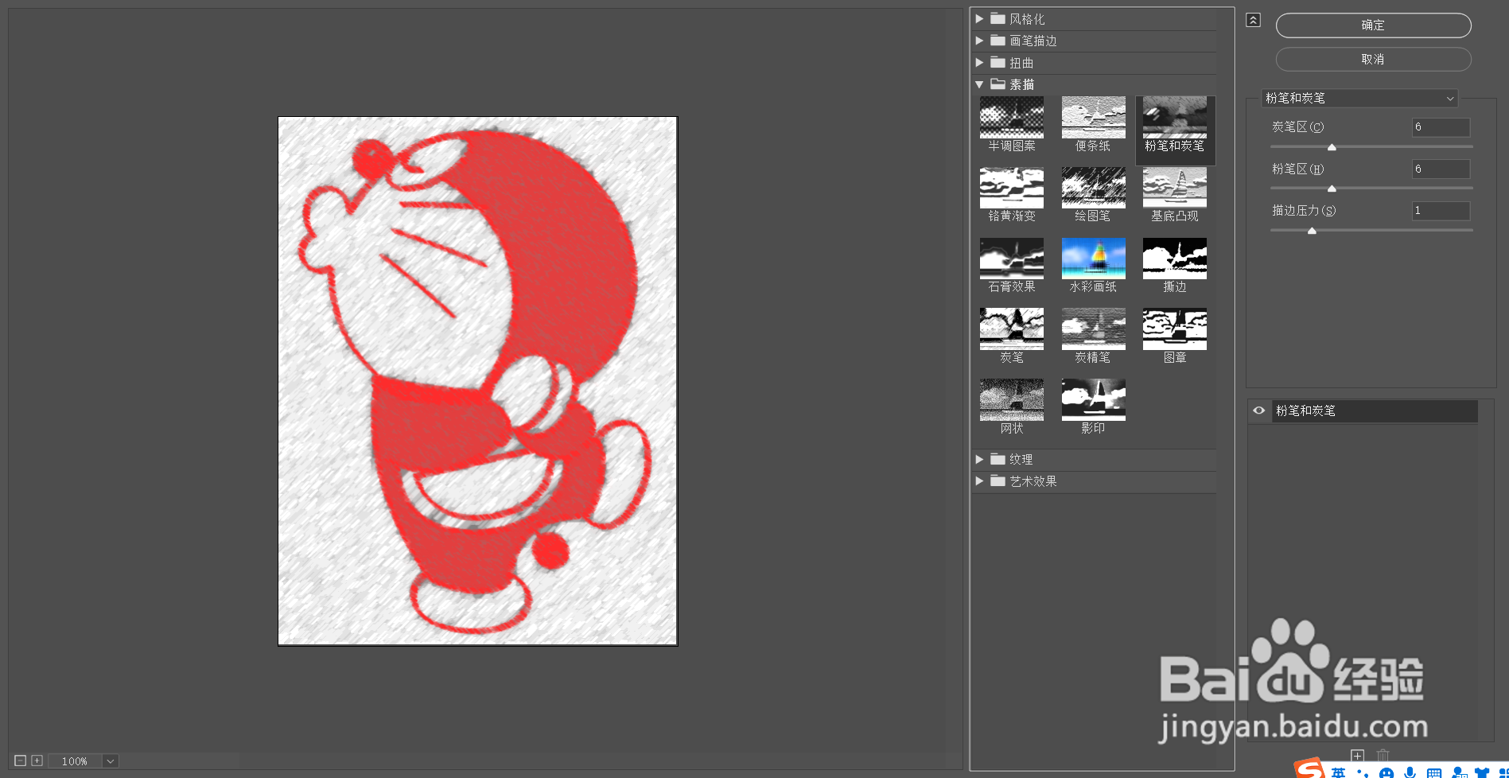Image resolution: width=1509 pixels, height=778 pixels.
Task: Expand the 扭曲 filter folder
Action: [x=979, y=62]
